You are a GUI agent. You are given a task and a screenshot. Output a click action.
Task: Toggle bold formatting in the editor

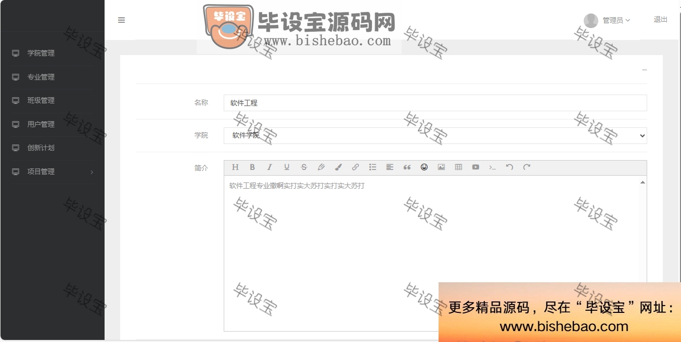coord(252,167)
